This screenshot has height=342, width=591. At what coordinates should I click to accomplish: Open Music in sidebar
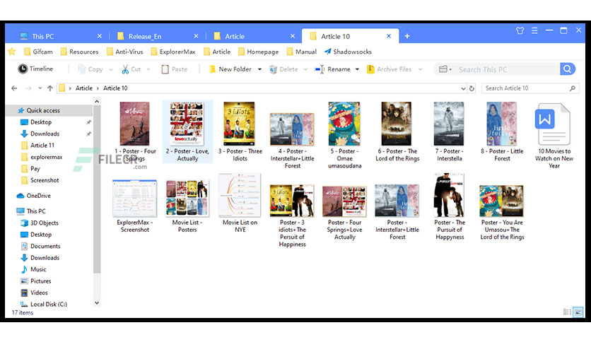[x=38, y=269]
